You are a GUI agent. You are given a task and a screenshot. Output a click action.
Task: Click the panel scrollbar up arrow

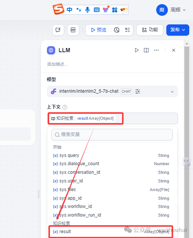click(187, 44)
